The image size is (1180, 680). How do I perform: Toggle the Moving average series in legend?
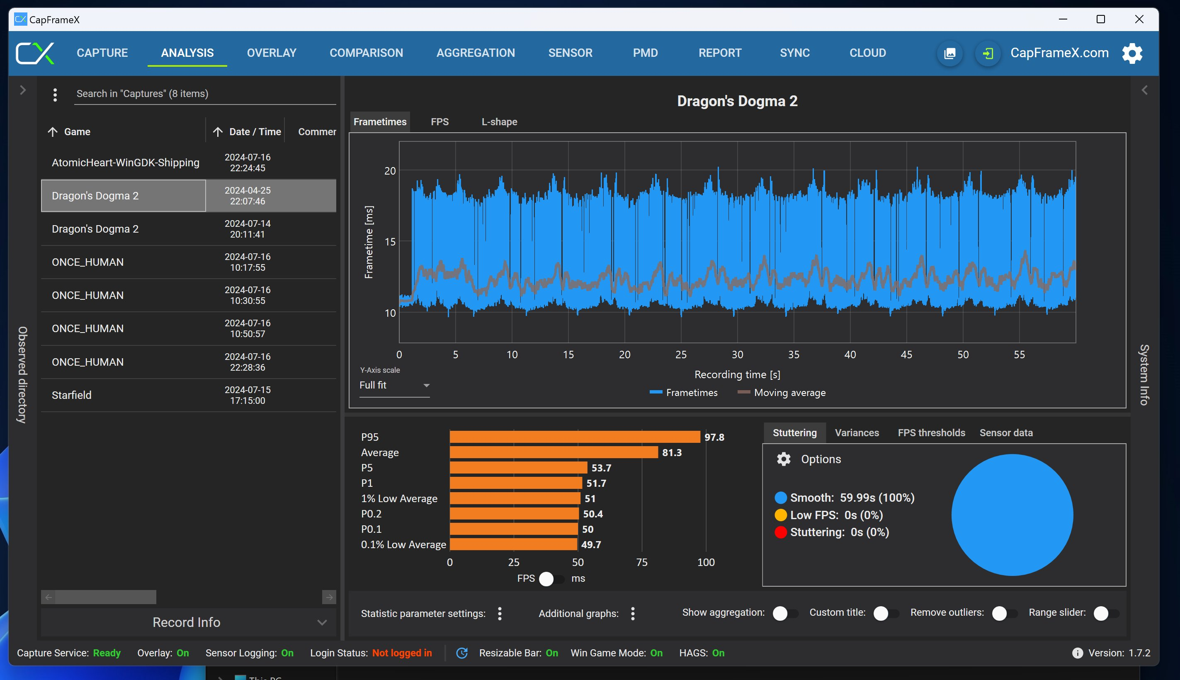click(781, 392)
